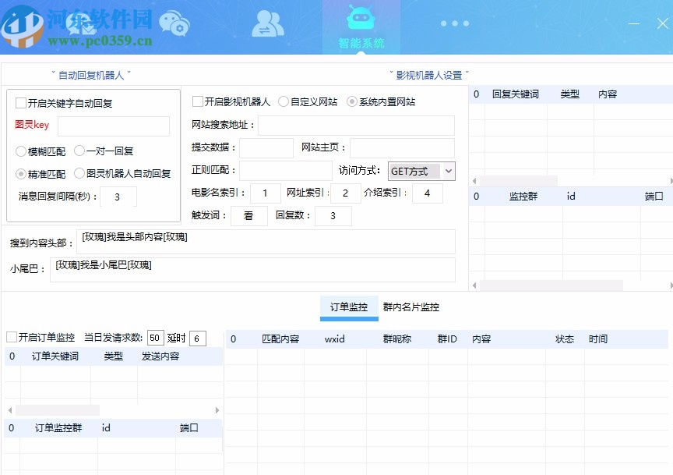Click the 群ID column header
The image size is (673, 475).
coord(447,339)
